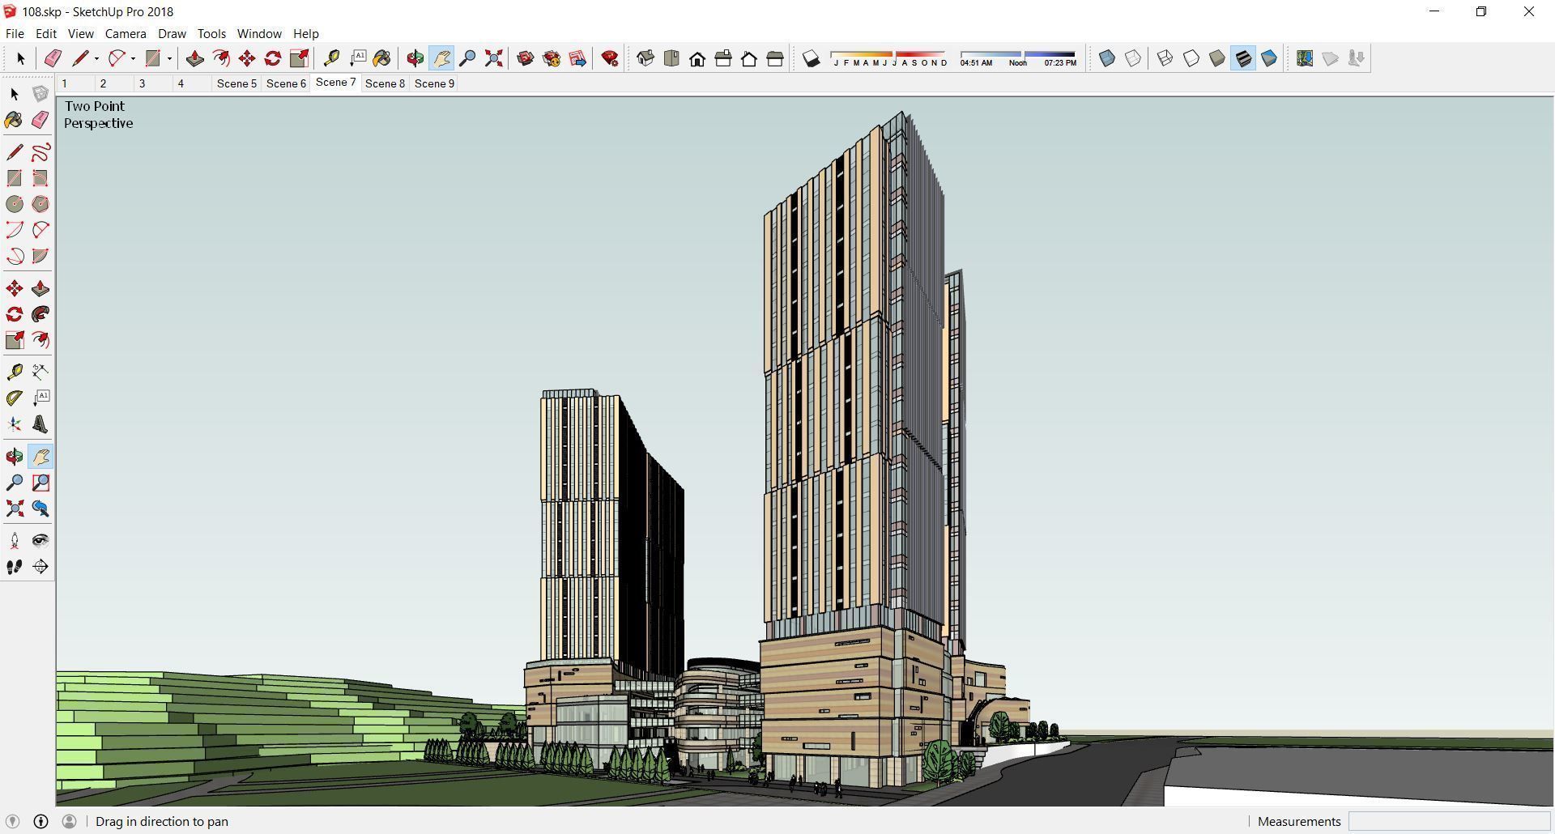Click the credits info status icon
Viewport: 1555px width, 834px height.
click(x=40, y=821)
